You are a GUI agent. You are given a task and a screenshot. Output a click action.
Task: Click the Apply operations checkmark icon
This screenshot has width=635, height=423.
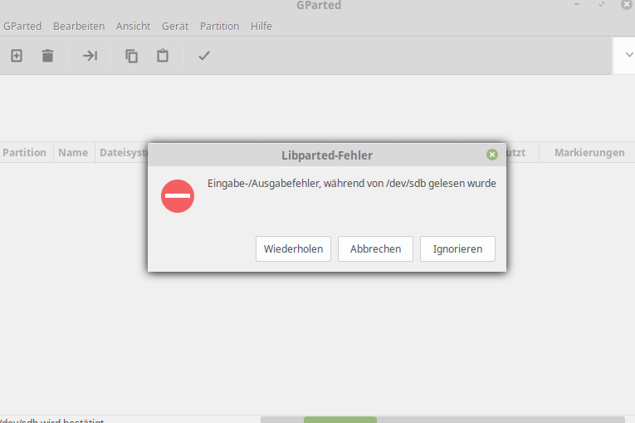tap(204, 56)
